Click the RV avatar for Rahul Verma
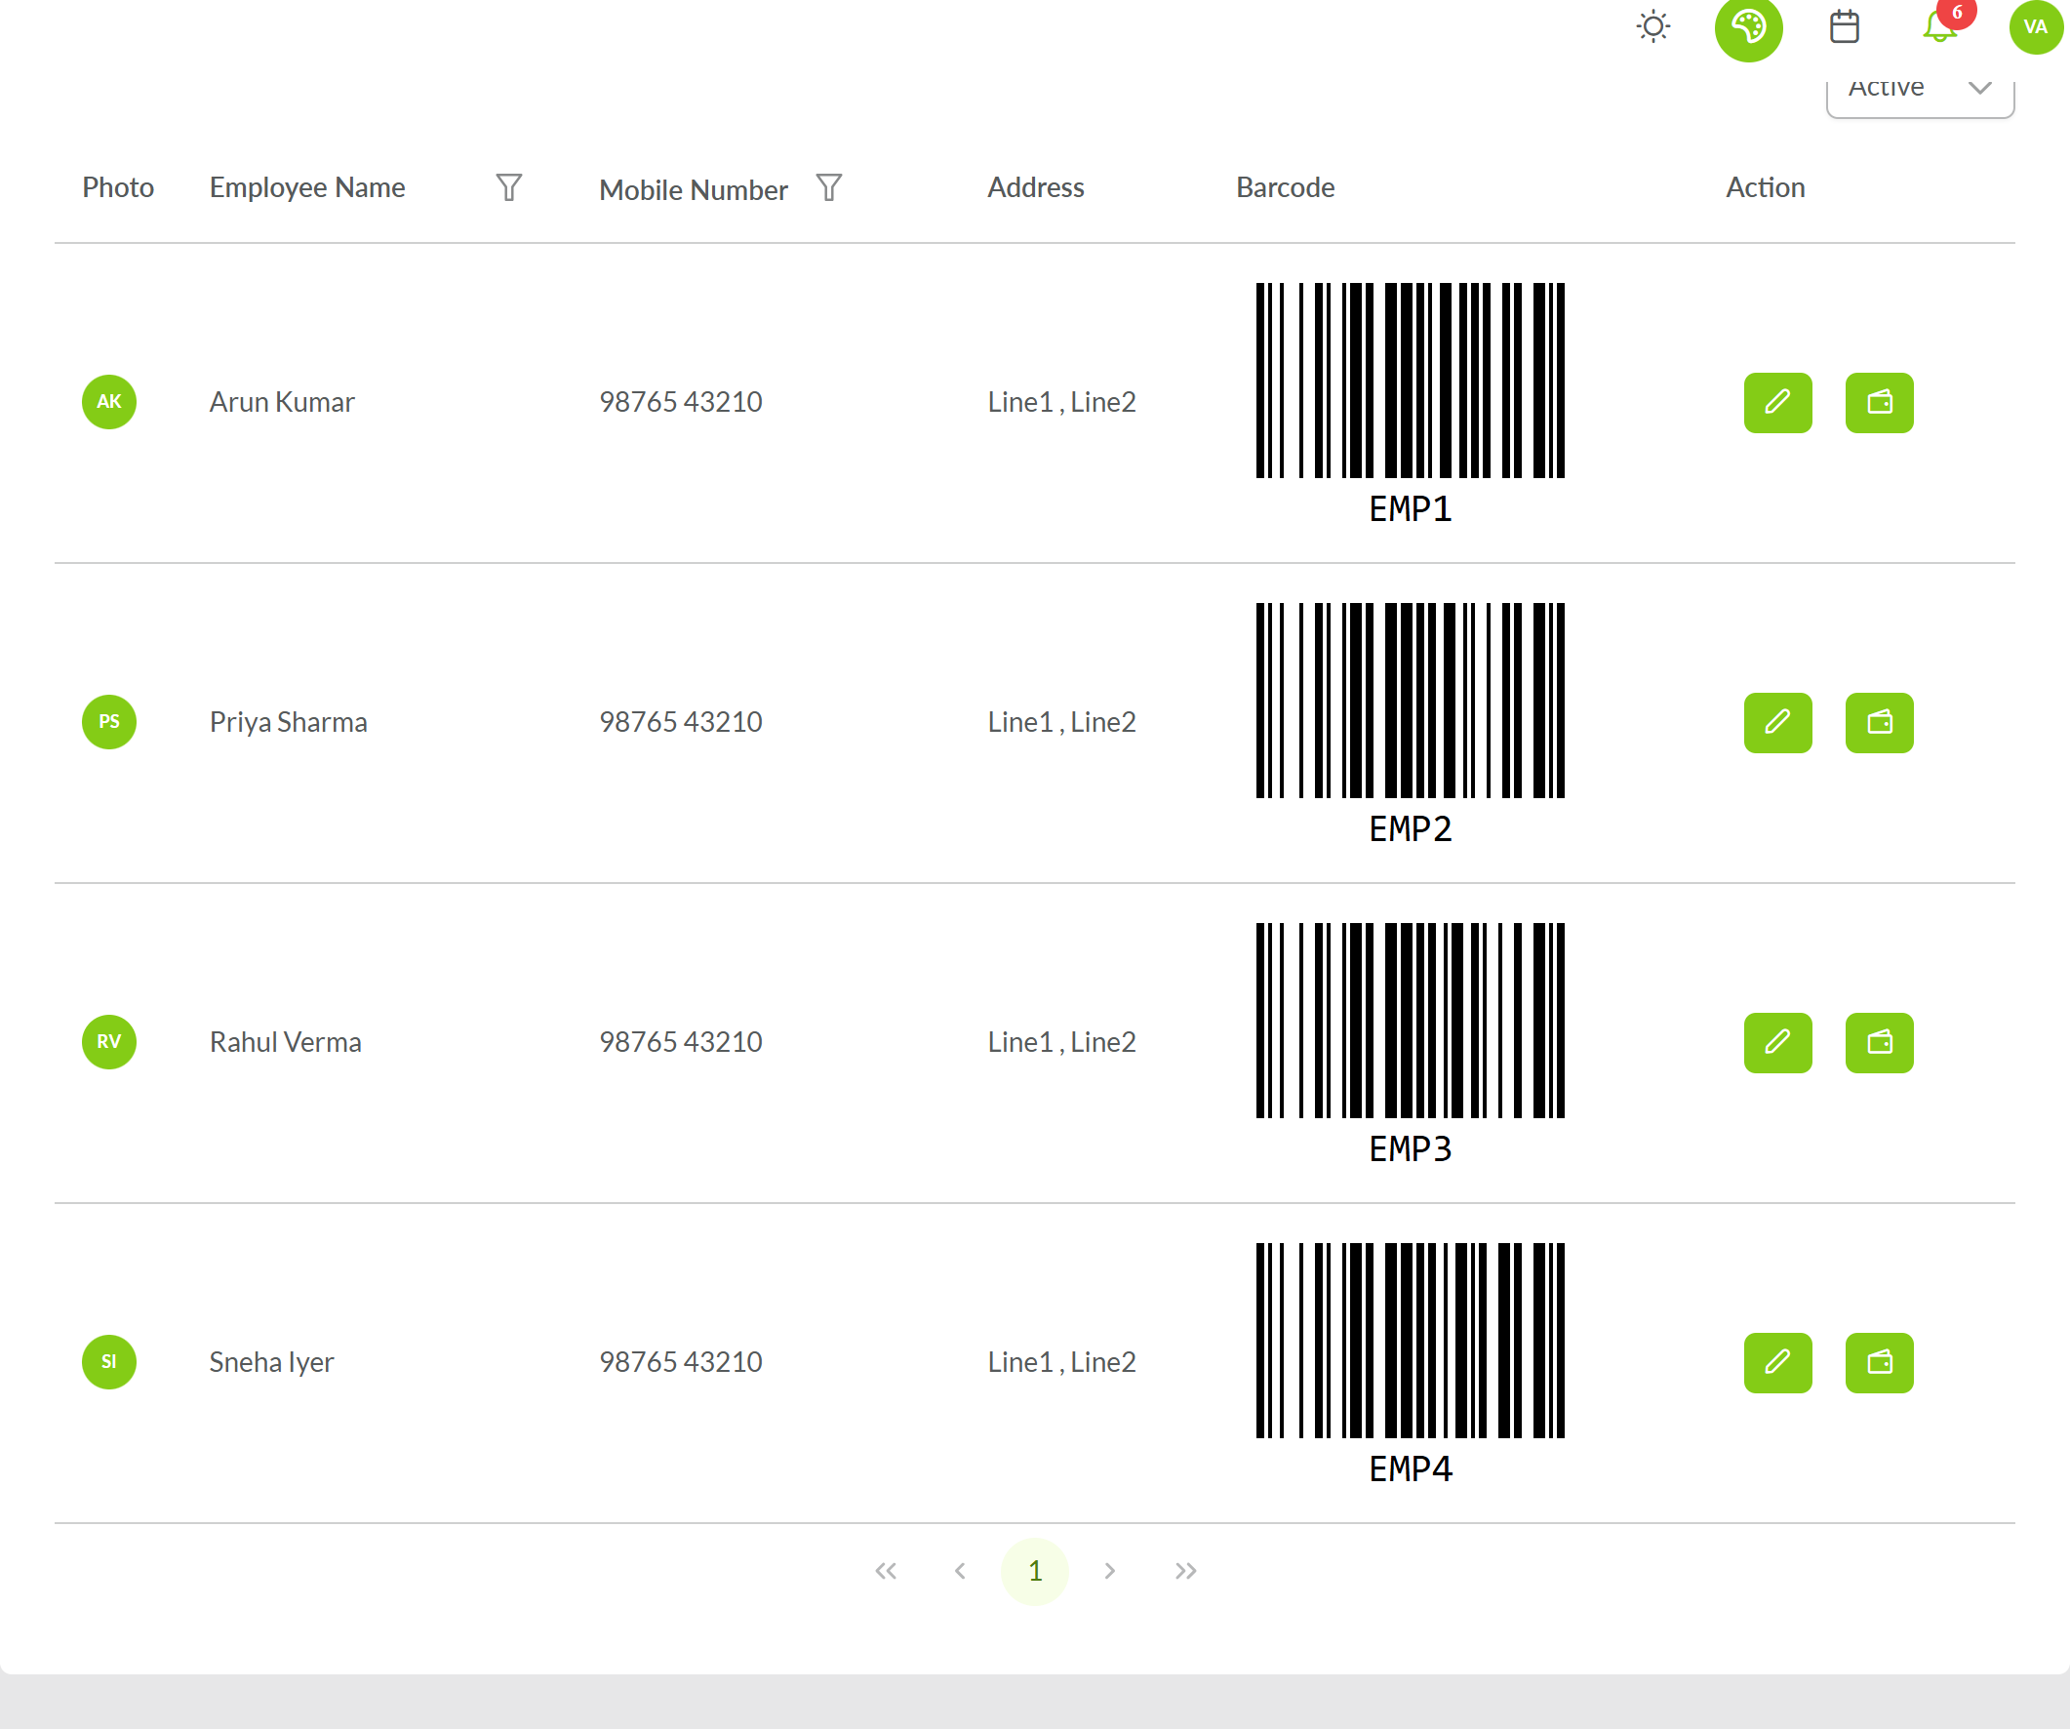 108,1042
